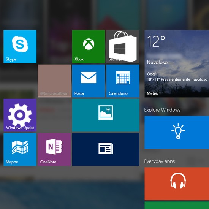Open the partially visible green tile under Music

coord(177,205)
